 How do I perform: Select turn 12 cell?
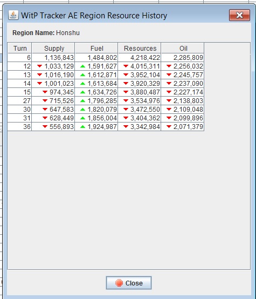(x=19, y=66)
